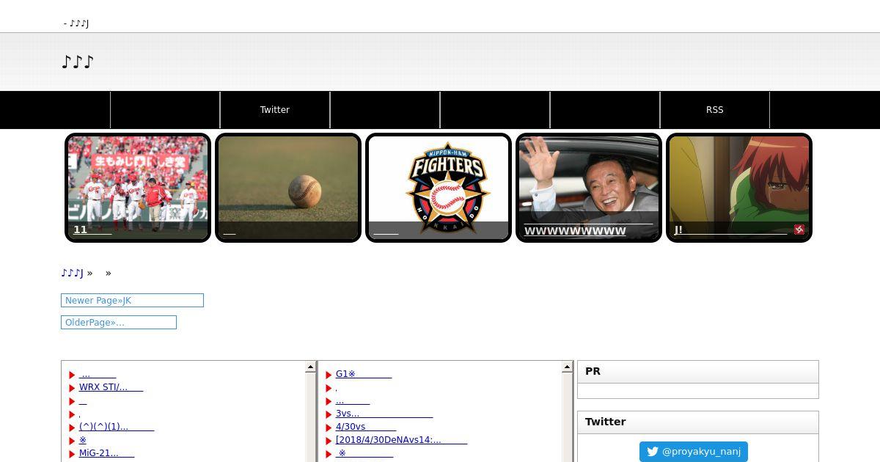Image resolution: width=880 pixels, height=462 pixels.
Task: Open the Carp players thumbnail labeled 11
Action: (138, 188)
